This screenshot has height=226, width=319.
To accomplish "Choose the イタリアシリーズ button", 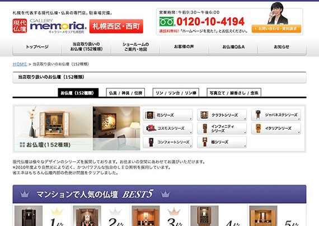I will (276, 128).
